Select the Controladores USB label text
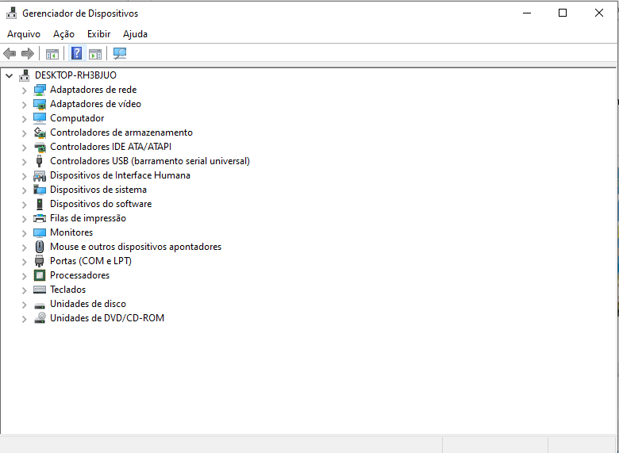Viewport: 619px width, 453px height. (x=150, y=161)
